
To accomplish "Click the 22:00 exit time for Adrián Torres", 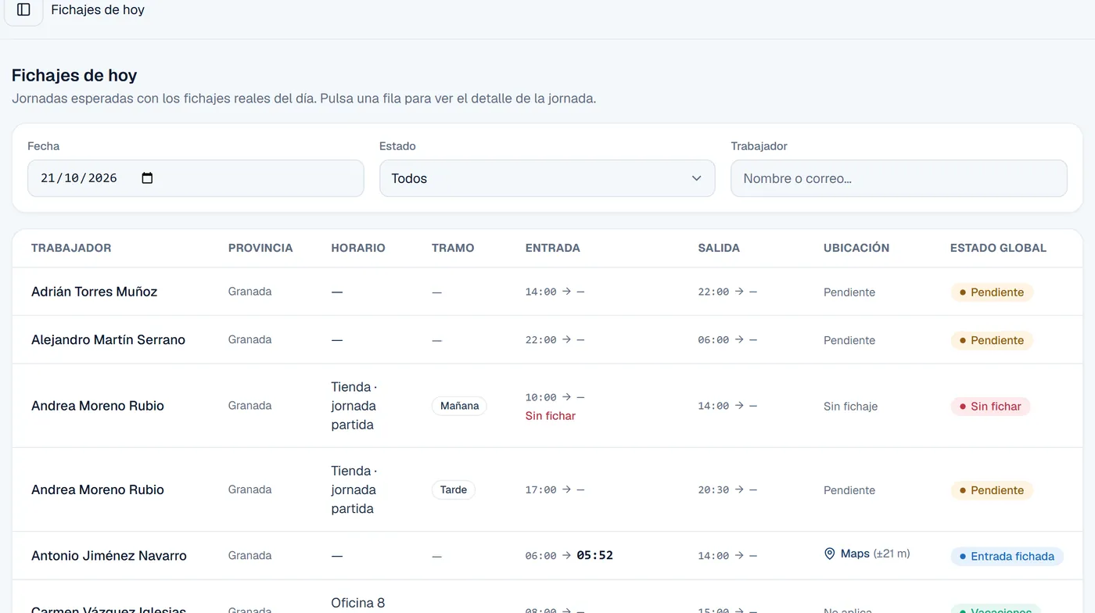I will (x=713, y=292).
